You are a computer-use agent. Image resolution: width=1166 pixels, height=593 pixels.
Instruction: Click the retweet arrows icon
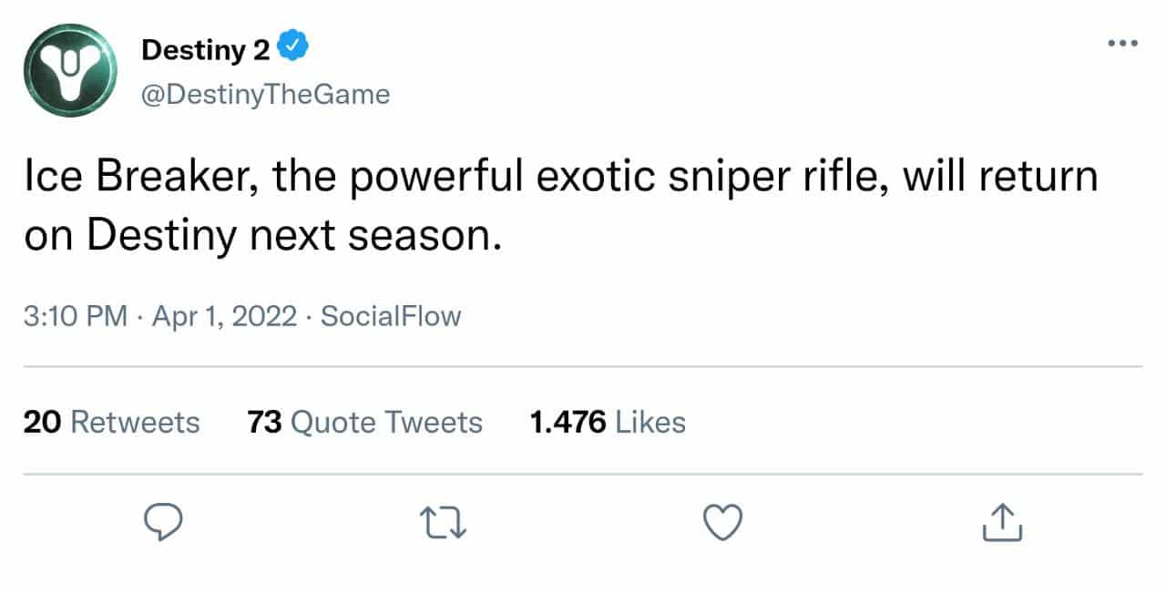pyautogui.click(x=443, y=523)
